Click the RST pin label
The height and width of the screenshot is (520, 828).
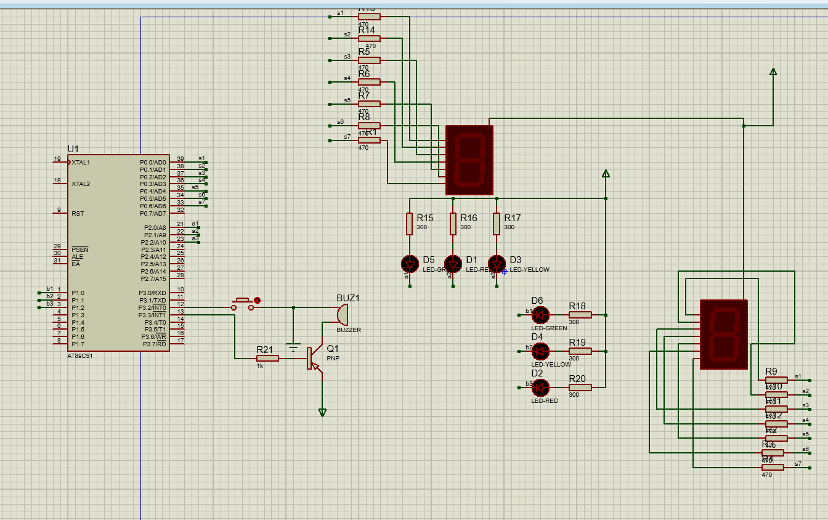tap(78, 213)
